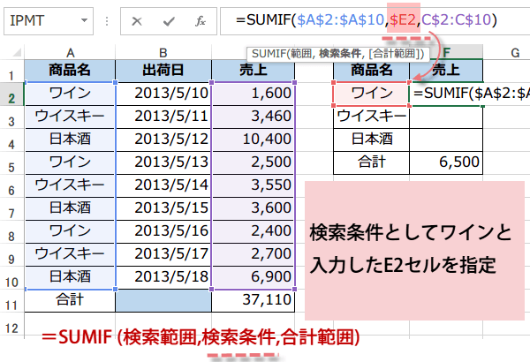Click the 売上 header in column F
The height and width of the screenshot is (362, 530).
point(446,71)
